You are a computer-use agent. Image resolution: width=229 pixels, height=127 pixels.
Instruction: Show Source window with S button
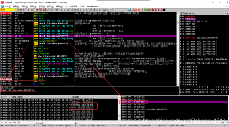point(99,10)
